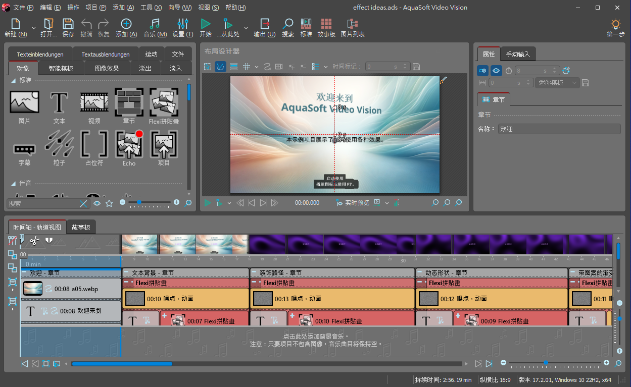The width and height of the screenshot is (631, 387).
Task: Toggle the eye visibility button in 属性 panel
Action: (496, 71)
